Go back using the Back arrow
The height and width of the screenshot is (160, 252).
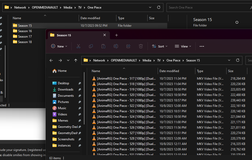51,60
